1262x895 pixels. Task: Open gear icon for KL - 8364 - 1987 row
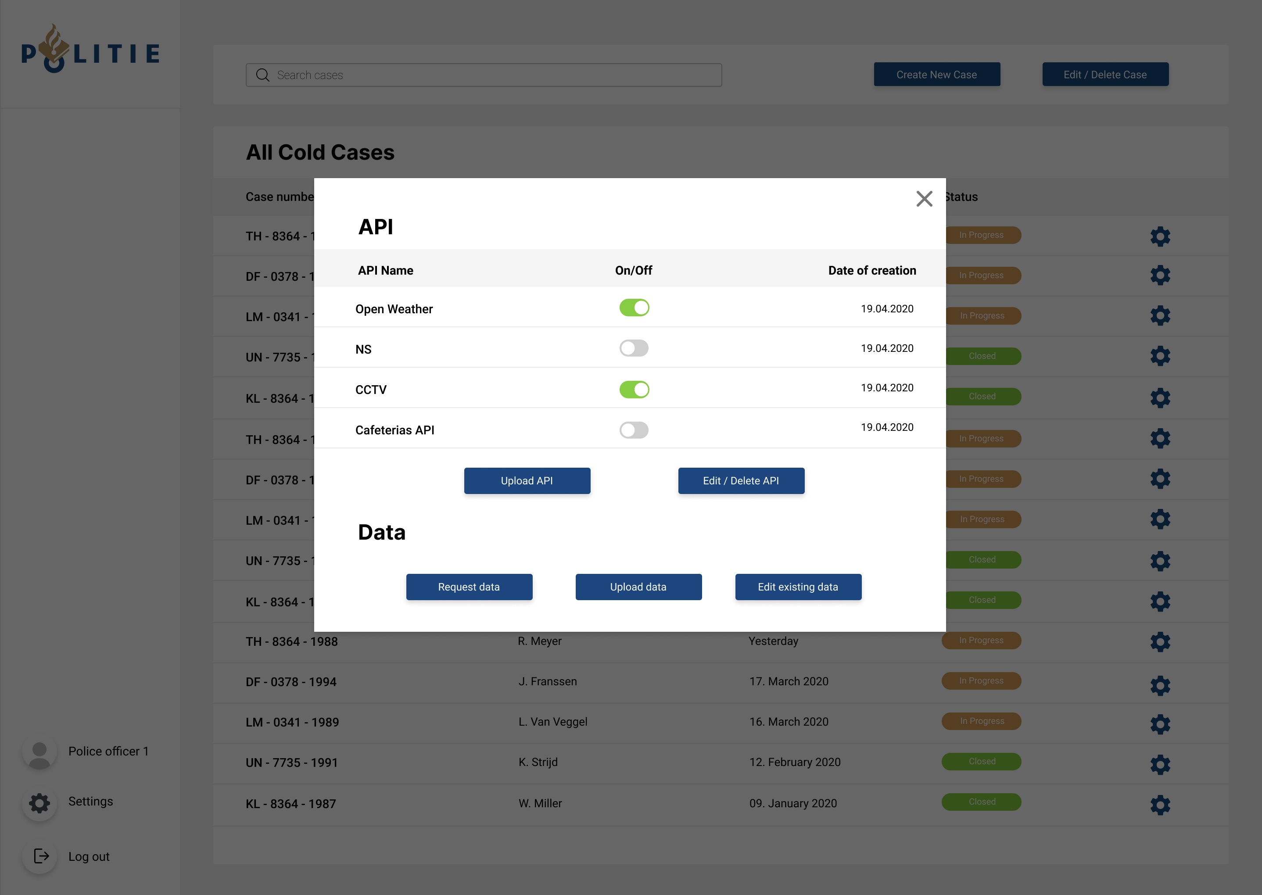pyautogui.click(x=1160, y=805)
